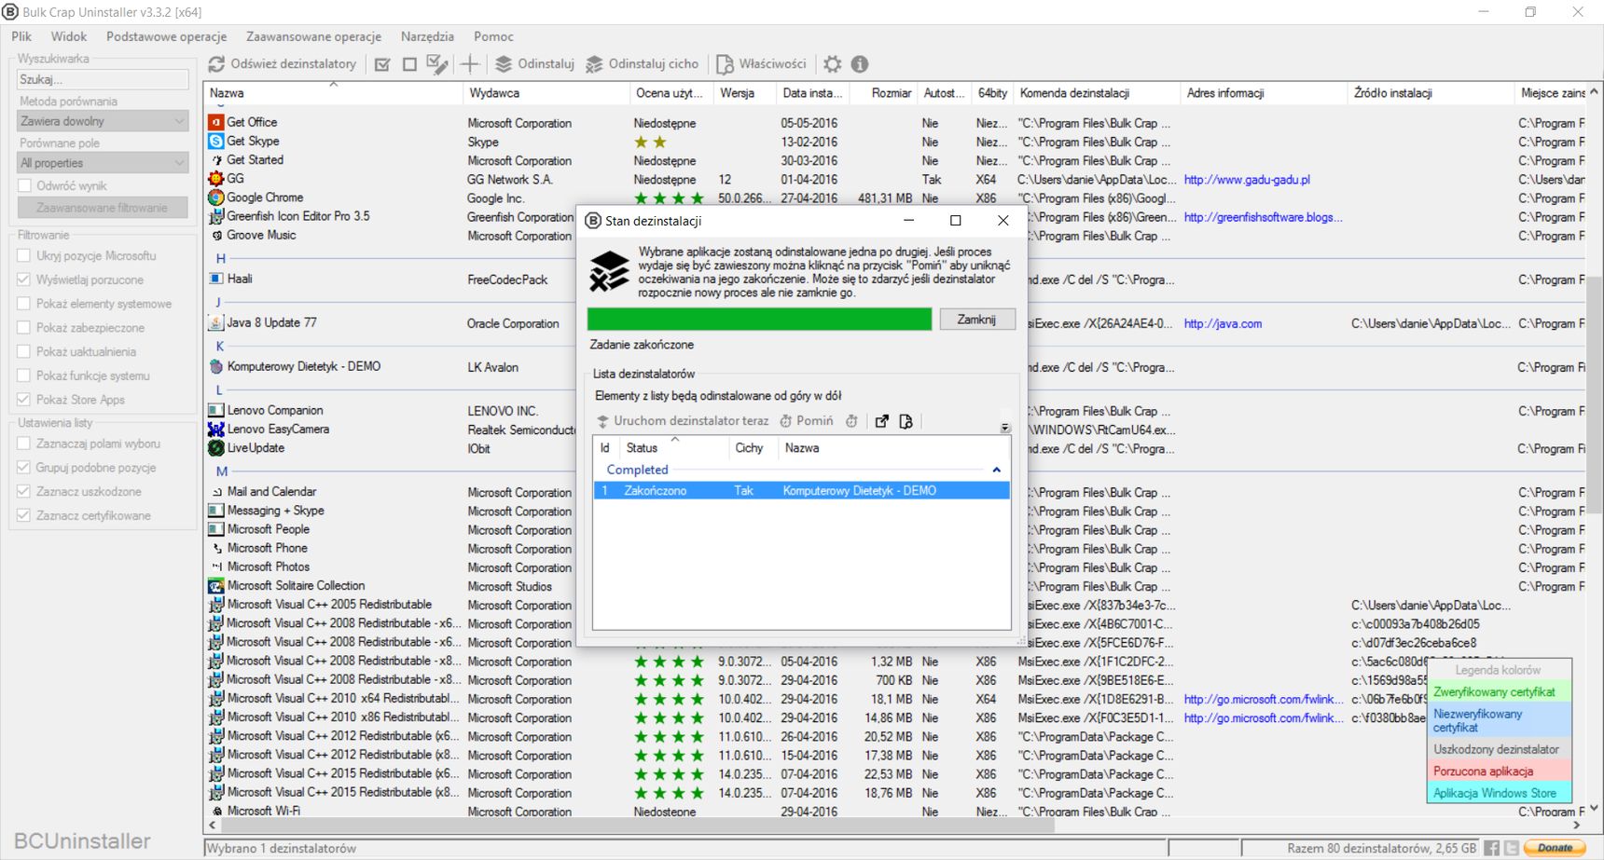Click the Lenovo EasyCamera icon
This screenshot has height=860, width=1604.
click(216, 430)
